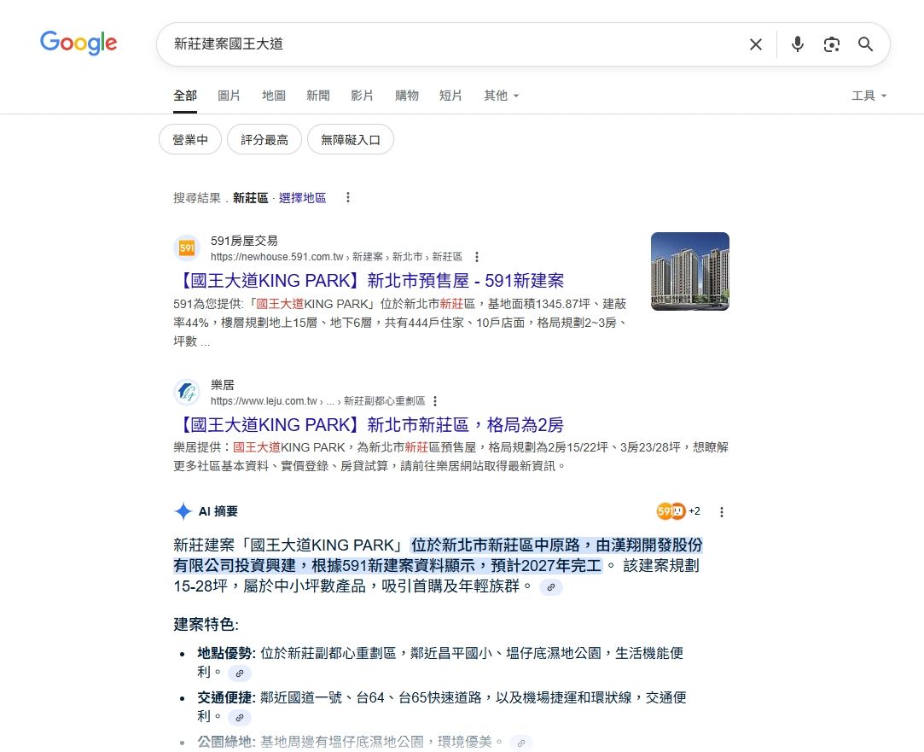Open AI summary source icons +2
Screen dimensions: 924x752
point(678,511)
